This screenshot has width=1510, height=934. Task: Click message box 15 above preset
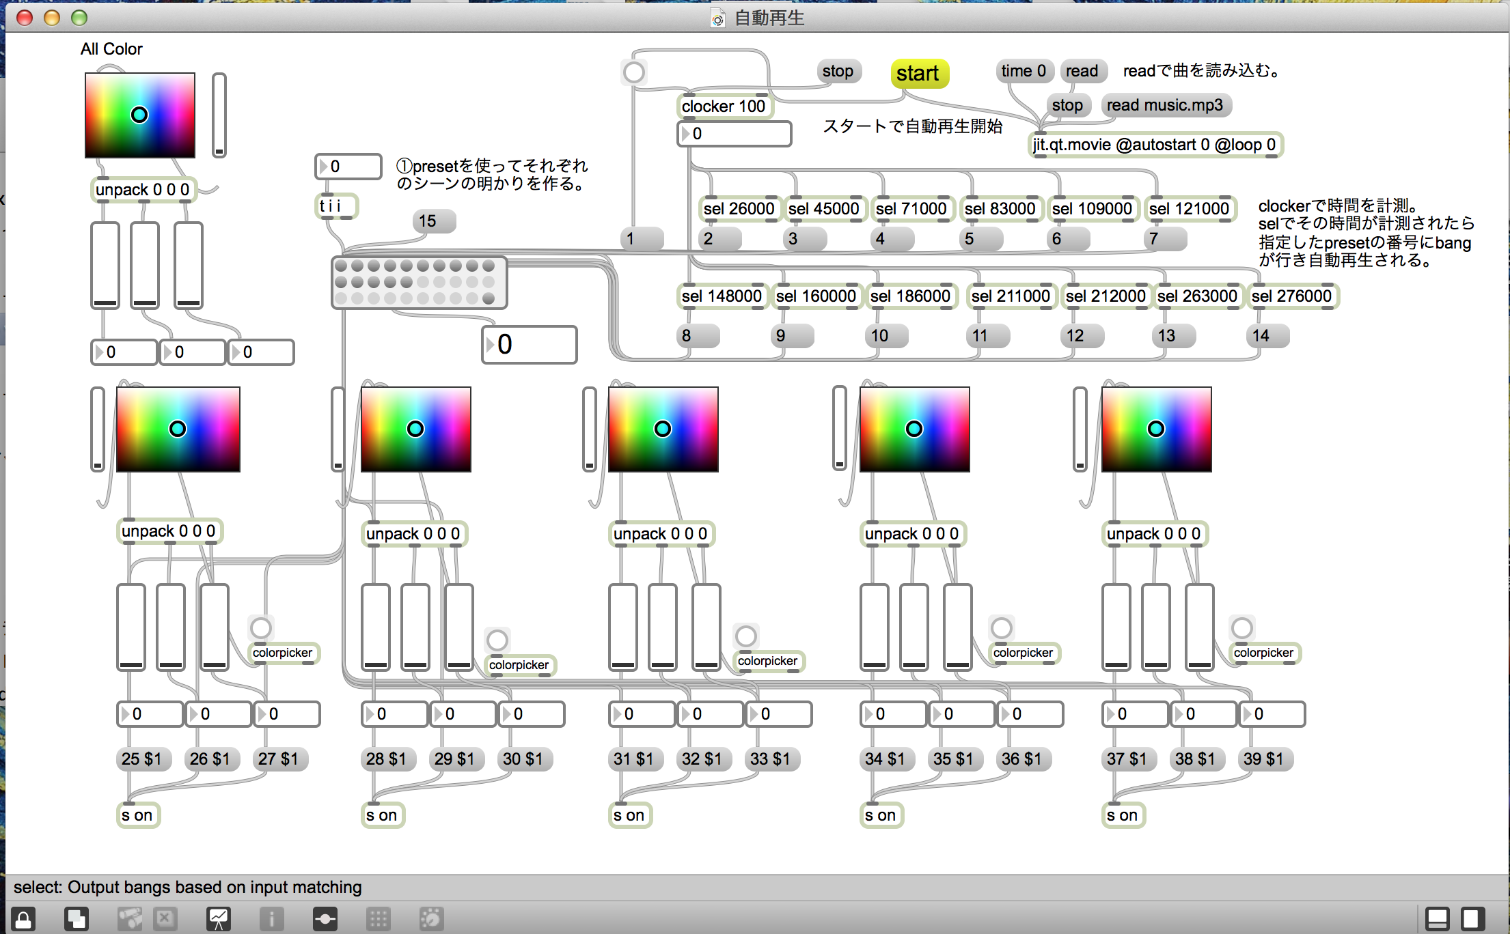433,221
